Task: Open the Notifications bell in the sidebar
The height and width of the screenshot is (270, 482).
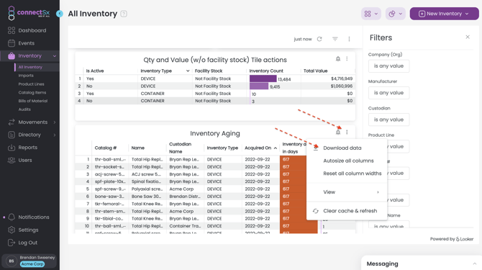Action: click(12, 217)
